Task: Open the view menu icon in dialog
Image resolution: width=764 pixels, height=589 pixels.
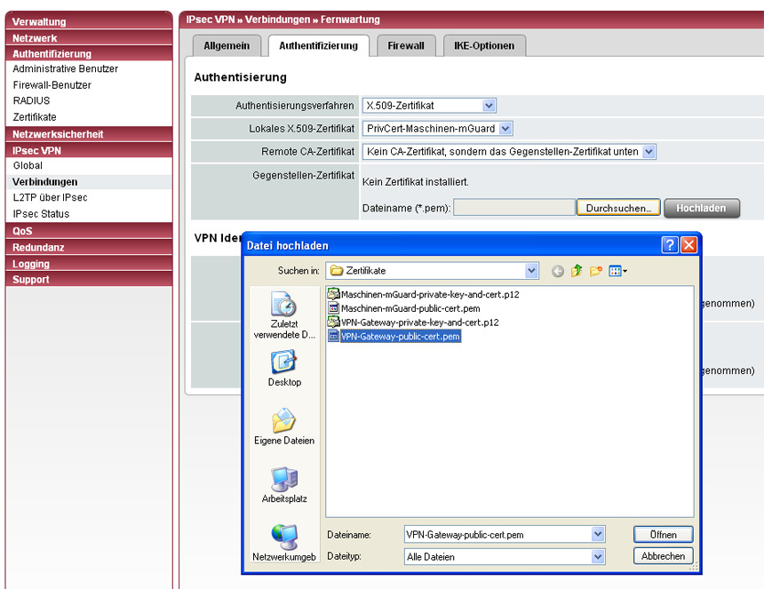Action: pyautogui.click(x=618, y=271)
